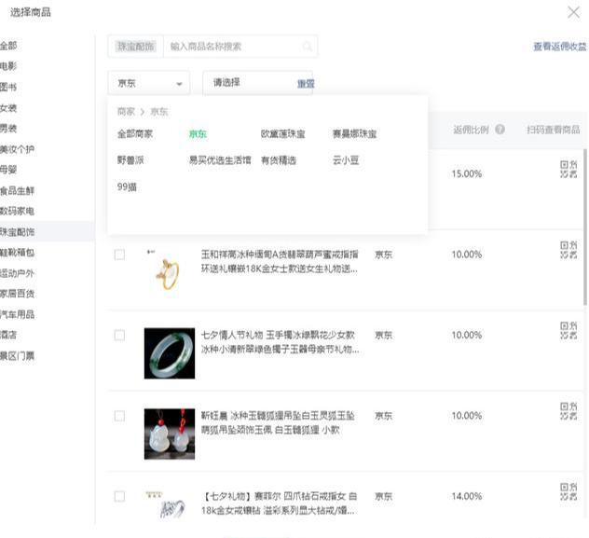Open 查看返佣收益 link
This screenshot has width=589, height=538.
(x=559, y=47)
